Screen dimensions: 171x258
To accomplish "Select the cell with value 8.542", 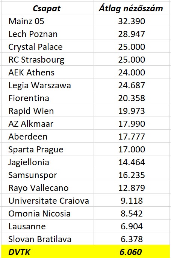I will [132, 213].
